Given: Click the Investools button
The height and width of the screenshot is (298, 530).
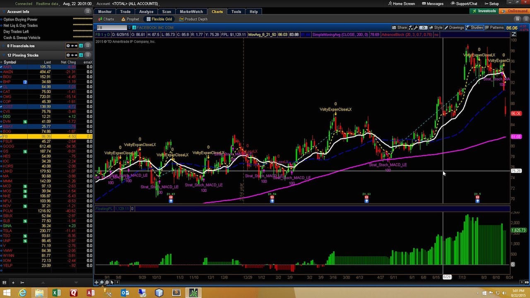Looking at the screenshot, I should click(x=484, y=11).
